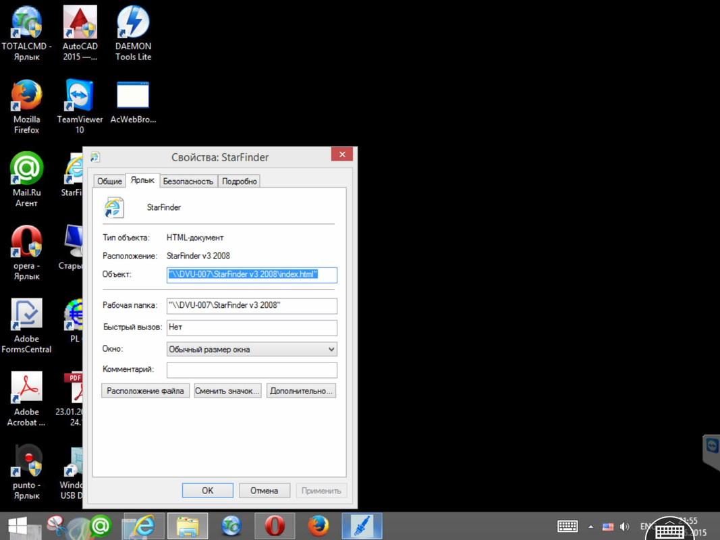Click Opera icon in the taskbar

click(275, 525)
